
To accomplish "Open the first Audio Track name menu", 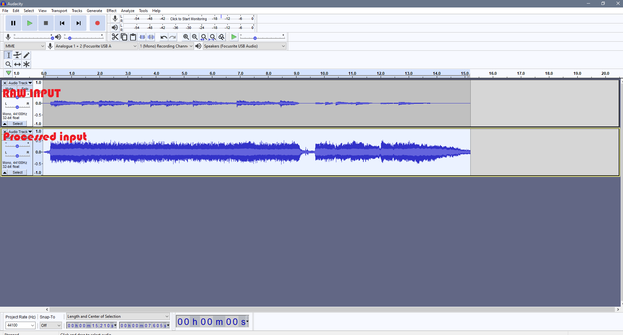I will 20,83.
